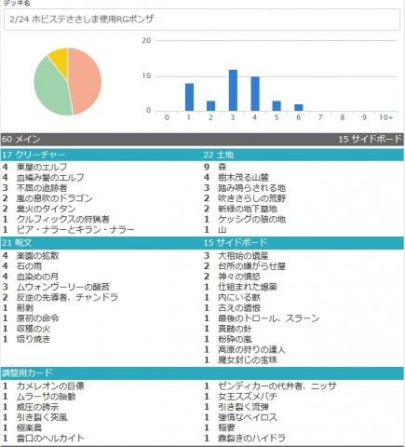Image resolution: width=405 pixels, height=447 pixels.
Task: Open card カメレオンの巨像
Action: (x=50, y=386)
